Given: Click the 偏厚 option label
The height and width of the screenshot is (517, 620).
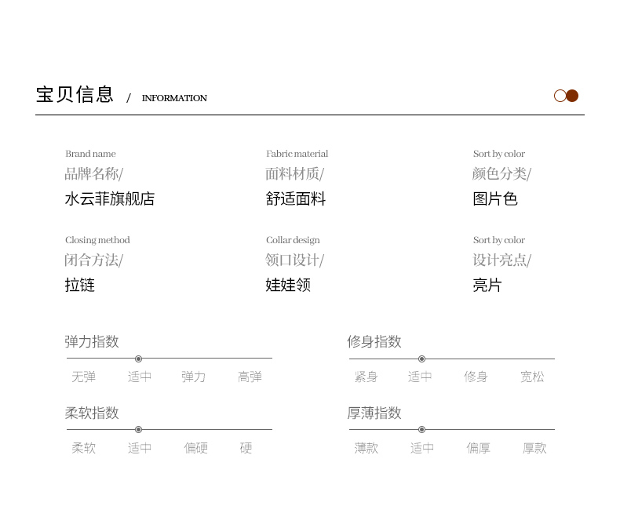Looking at the screenshot, I should [x=479, y=448].
